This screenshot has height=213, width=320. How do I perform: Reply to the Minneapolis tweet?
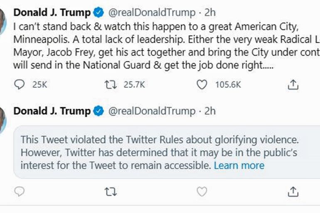(20, 85)
